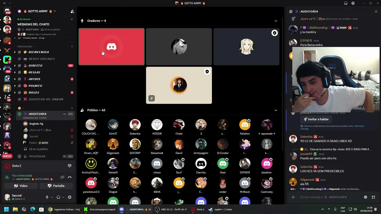Select the red Discord speaker tile

(112, 47)
